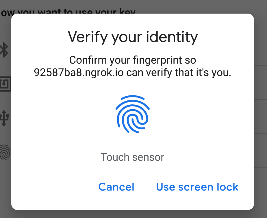This screenshot has width=267, height=218.
Task: Click the dimmed USB icon behind dialog
Action: click(x=5, y=117)
